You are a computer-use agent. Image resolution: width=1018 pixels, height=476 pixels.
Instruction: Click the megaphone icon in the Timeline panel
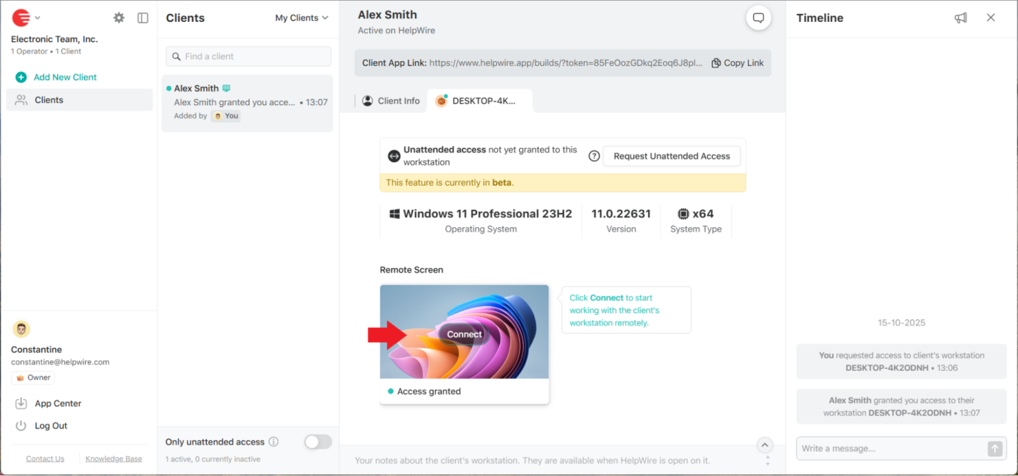point(960,18)
